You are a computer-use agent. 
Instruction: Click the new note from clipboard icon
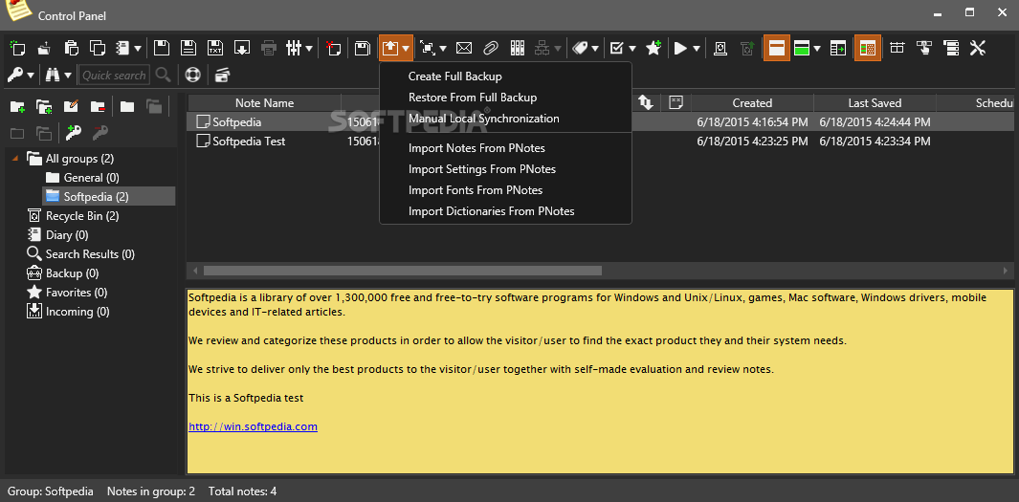pyautogui.click(x=72, y=48)
